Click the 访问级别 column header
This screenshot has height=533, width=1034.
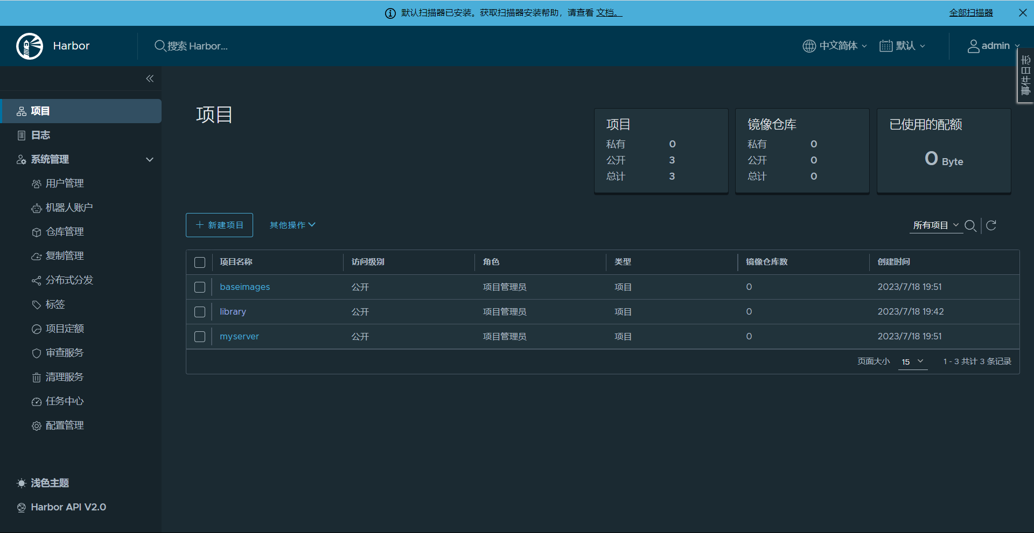pyautogui.click(x=368, y=262)
